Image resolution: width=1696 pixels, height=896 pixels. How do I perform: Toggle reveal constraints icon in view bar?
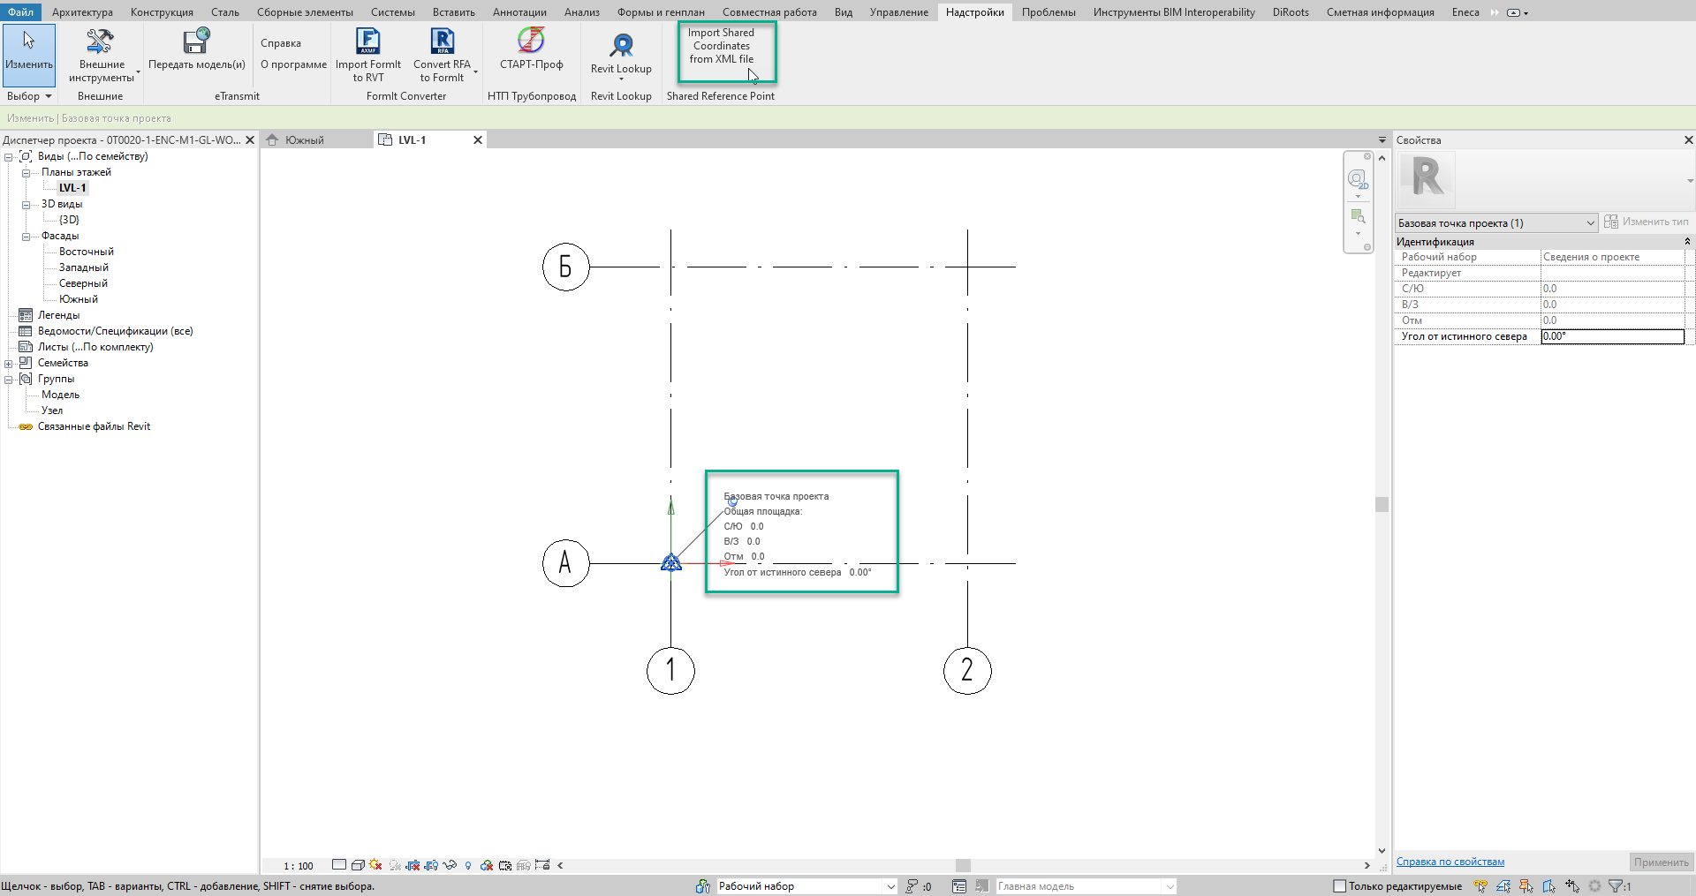542,865
